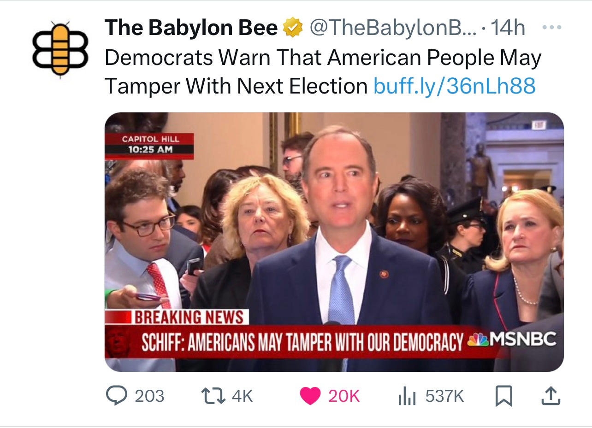Click the 14h timestamp

(x=507, y=29)
